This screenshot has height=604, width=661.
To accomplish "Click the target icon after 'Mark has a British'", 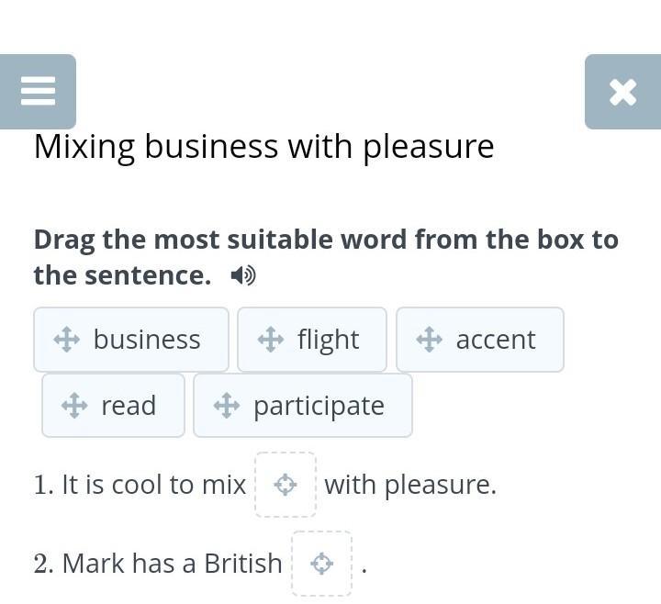I will click(x=321, y=564).
